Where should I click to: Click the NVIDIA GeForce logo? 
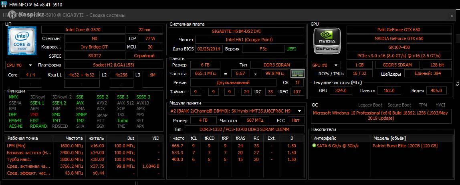pyautogui.click(x=327, y=41)
